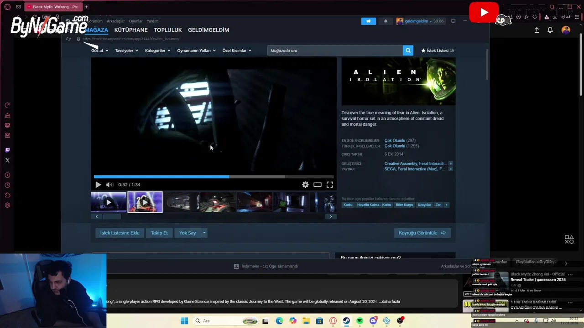Click the Hayatta Kalma - Korku tag
The width and height of the screenshot is (584, 328).
pos(374,205)
